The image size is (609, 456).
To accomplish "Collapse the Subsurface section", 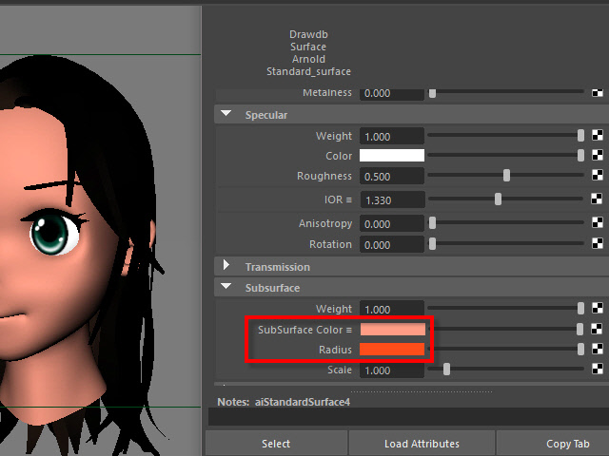I will pos(226,287).
